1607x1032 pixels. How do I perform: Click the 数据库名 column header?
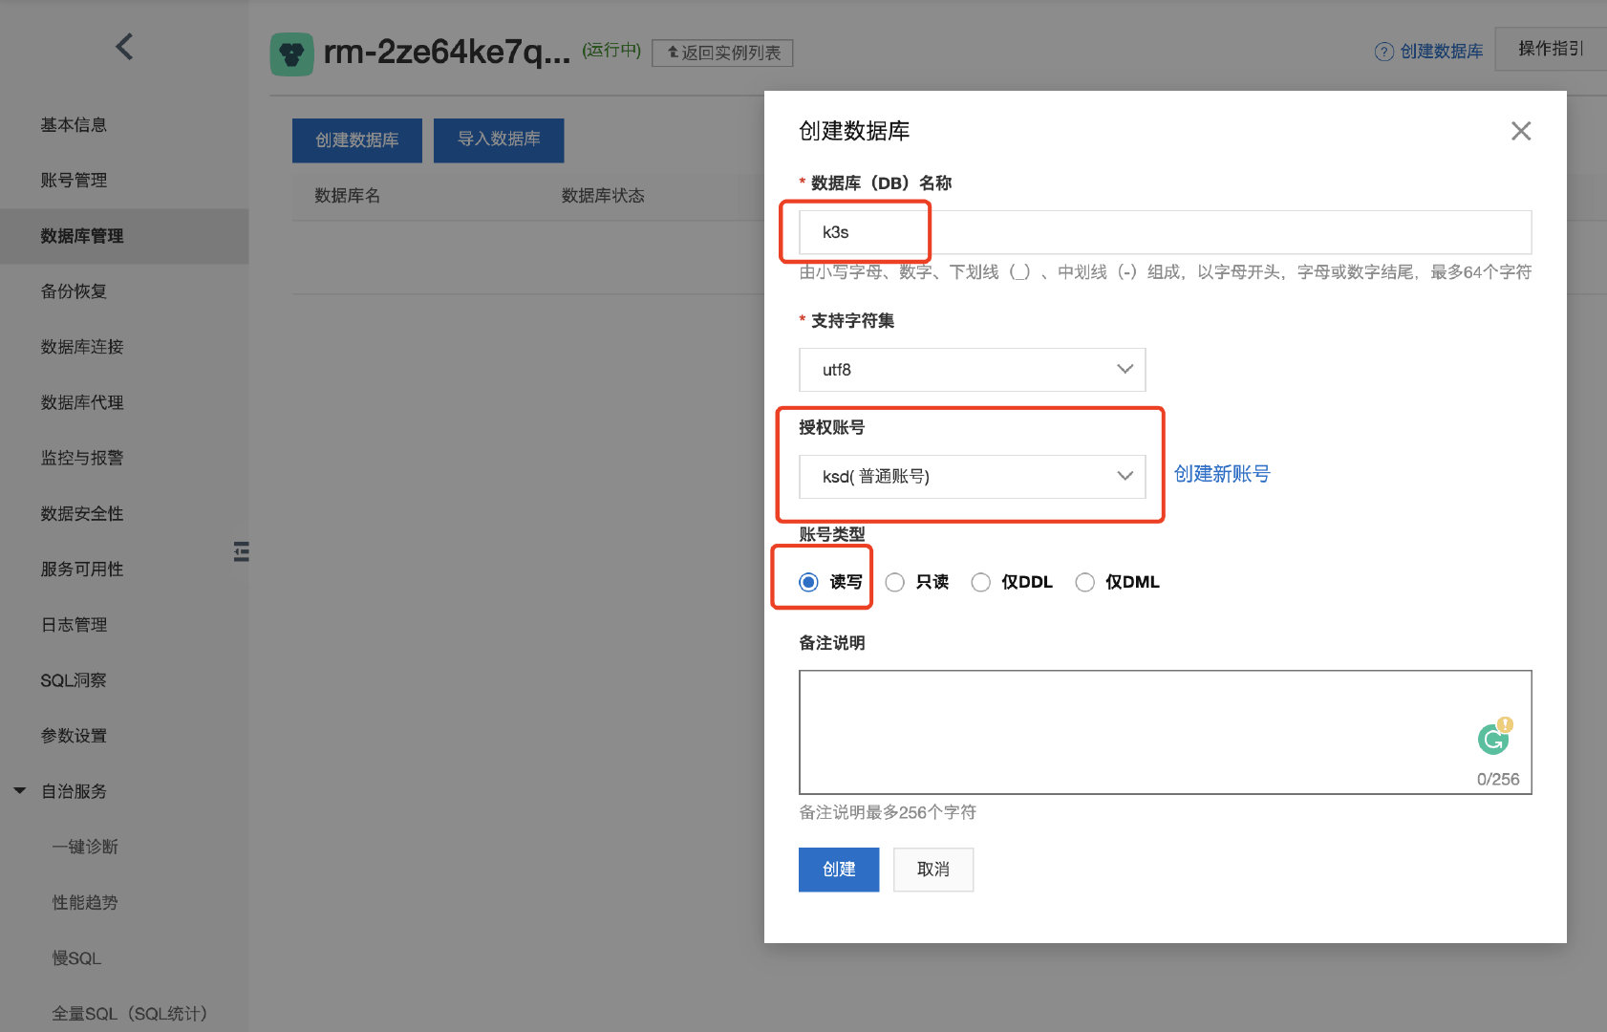pos(348,196)
